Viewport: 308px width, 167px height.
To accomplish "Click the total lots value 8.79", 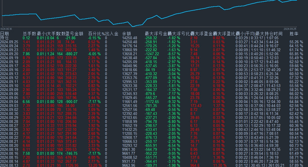I will point(26,58).
